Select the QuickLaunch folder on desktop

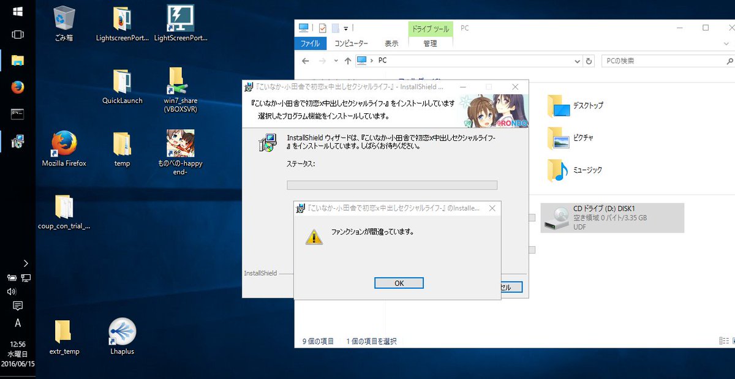point(122,86)
